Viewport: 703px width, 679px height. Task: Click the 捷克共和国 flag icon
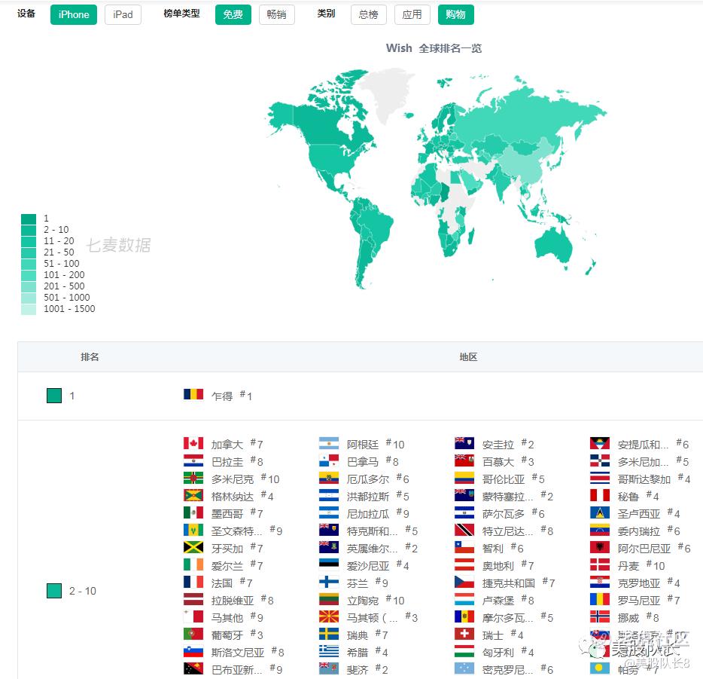coord(464,582)
